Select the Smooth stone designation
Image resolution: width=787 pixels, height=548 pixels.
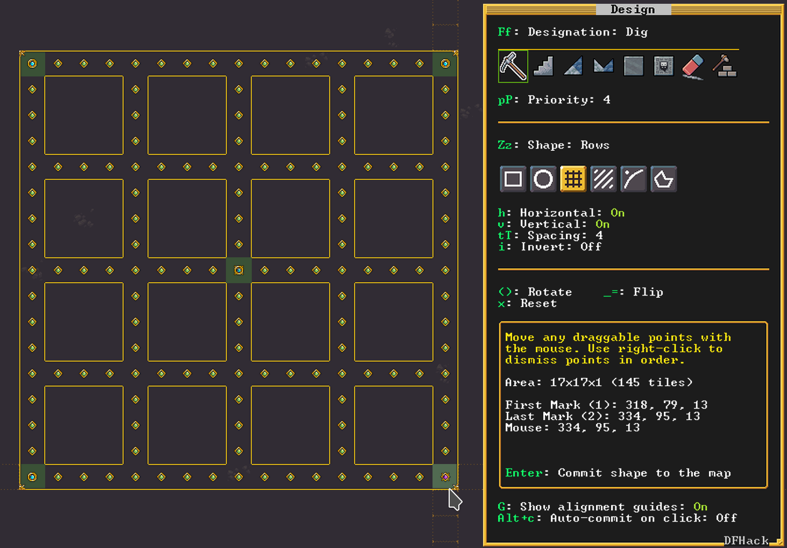point(633,66)
